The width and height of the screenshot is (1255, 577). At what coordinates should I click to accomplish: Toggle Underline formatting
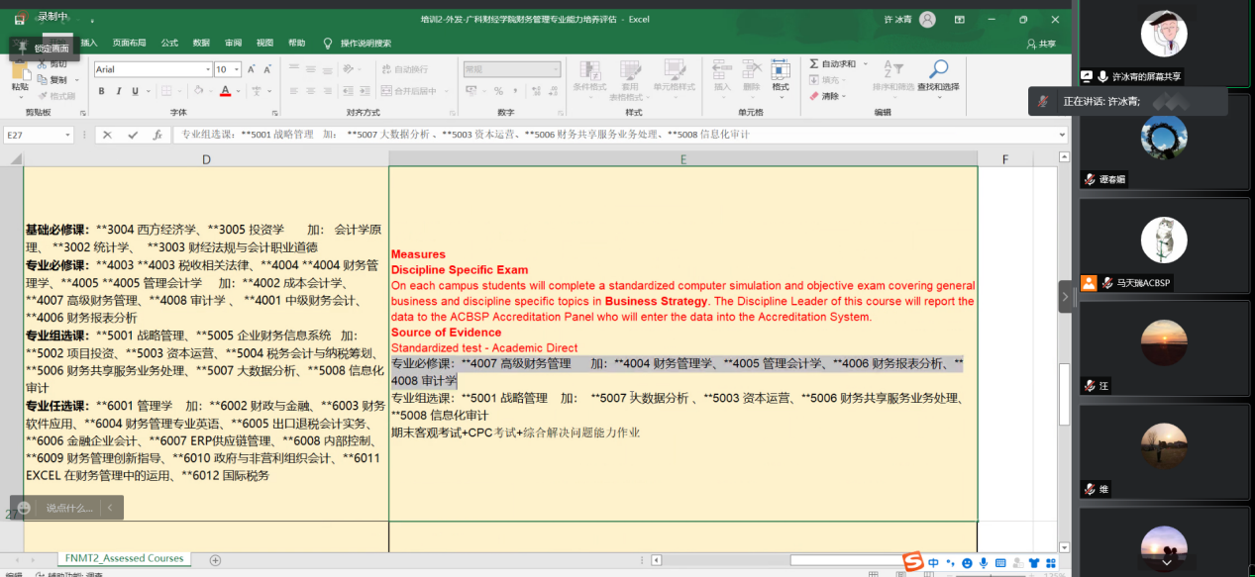(x=137, y=91)
